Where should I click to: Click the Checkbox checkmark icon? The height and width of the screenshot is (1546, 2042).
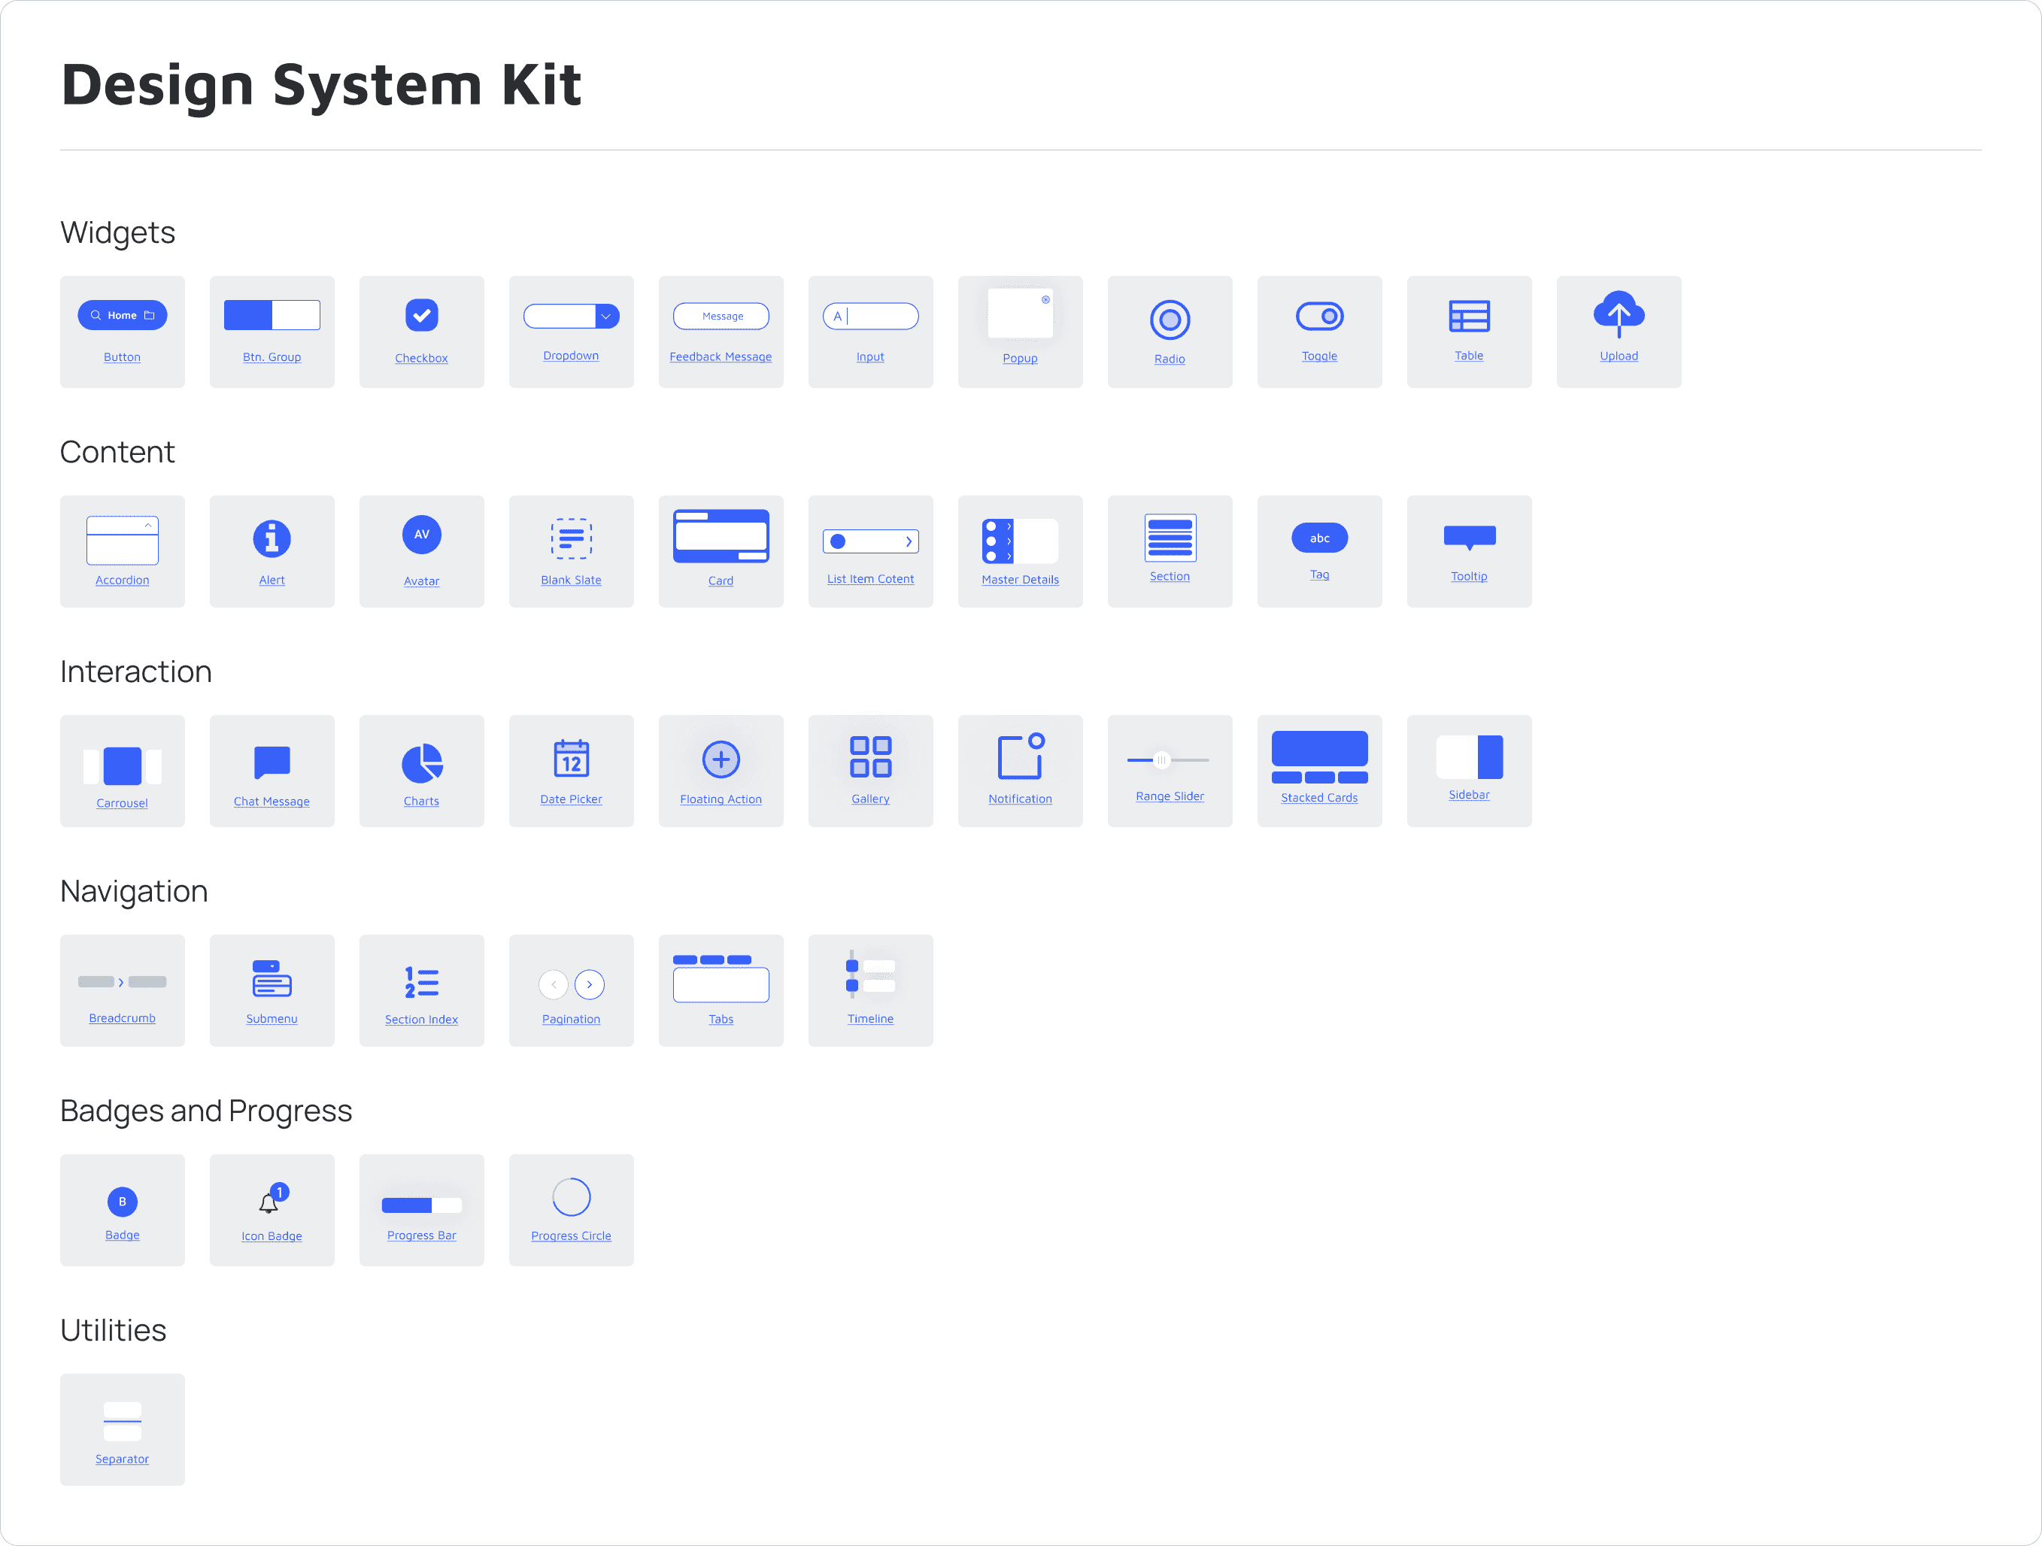421,315
